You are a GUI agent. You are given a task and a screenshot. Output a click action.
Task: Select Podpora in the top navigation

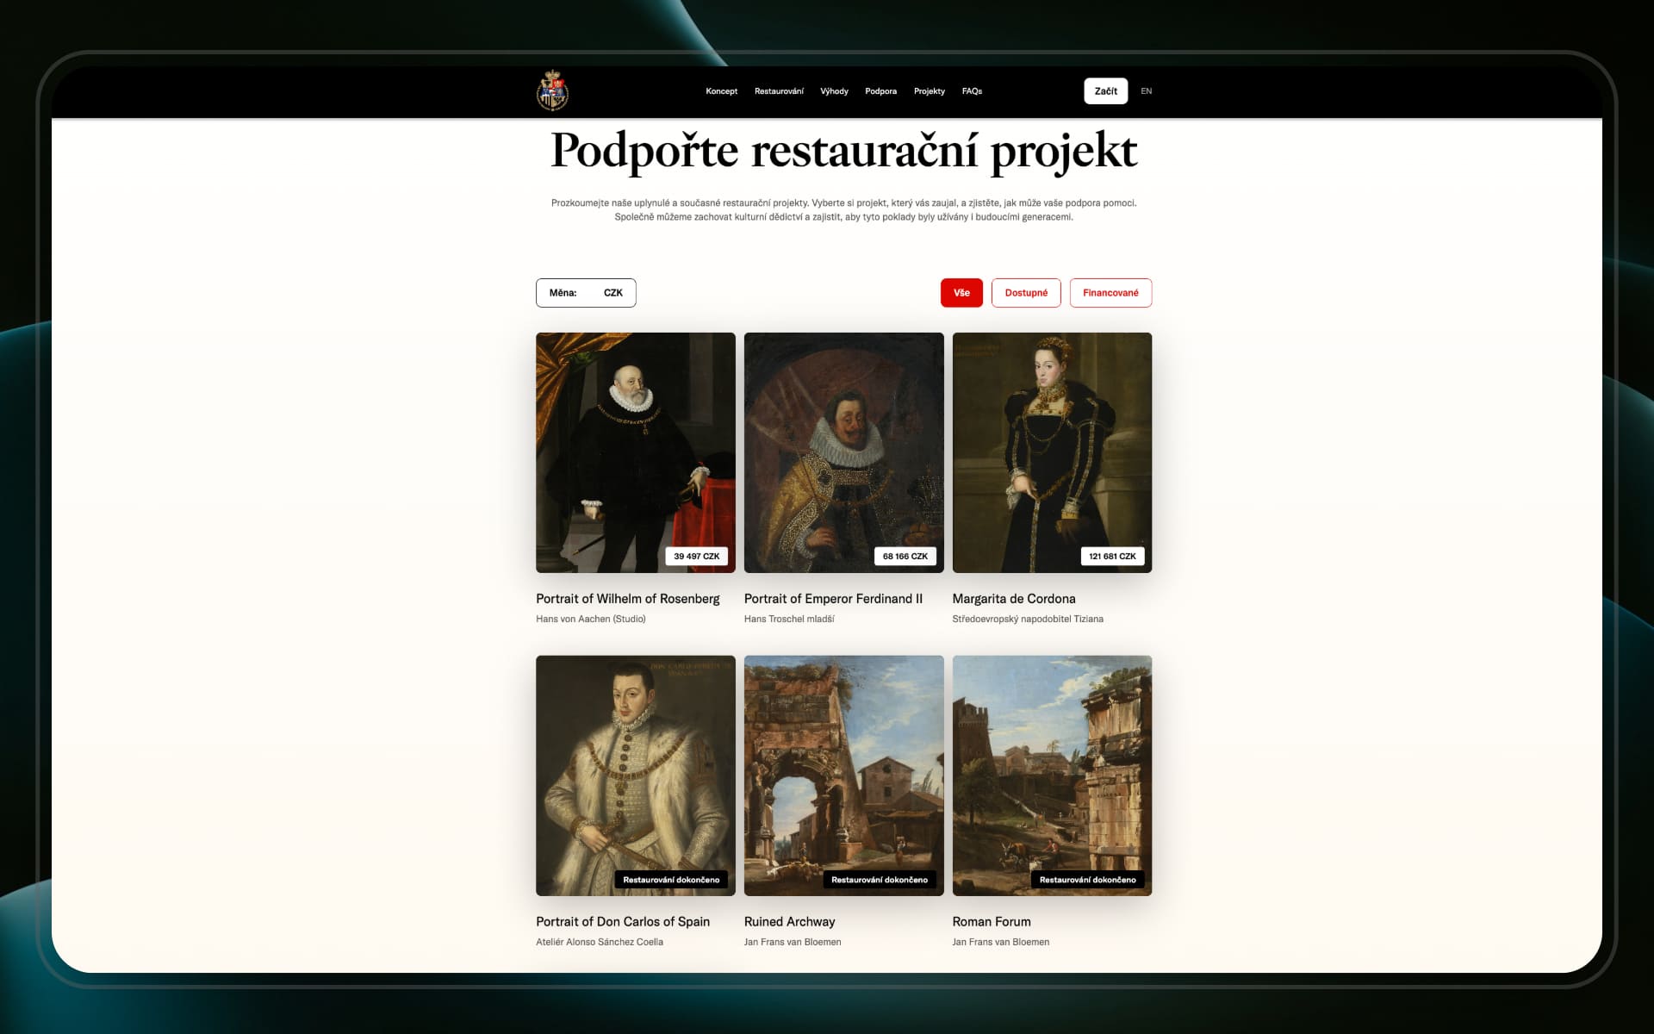[880, 91]
